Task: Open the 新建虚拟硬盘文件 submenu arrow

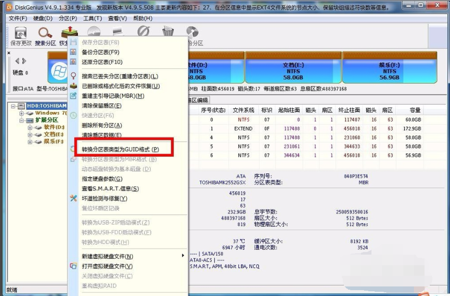Action: click(x=184, y=256)
